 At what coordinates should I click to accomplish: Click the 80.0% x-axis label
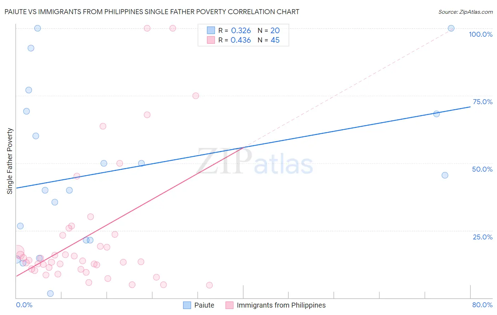tap(483, 305)
